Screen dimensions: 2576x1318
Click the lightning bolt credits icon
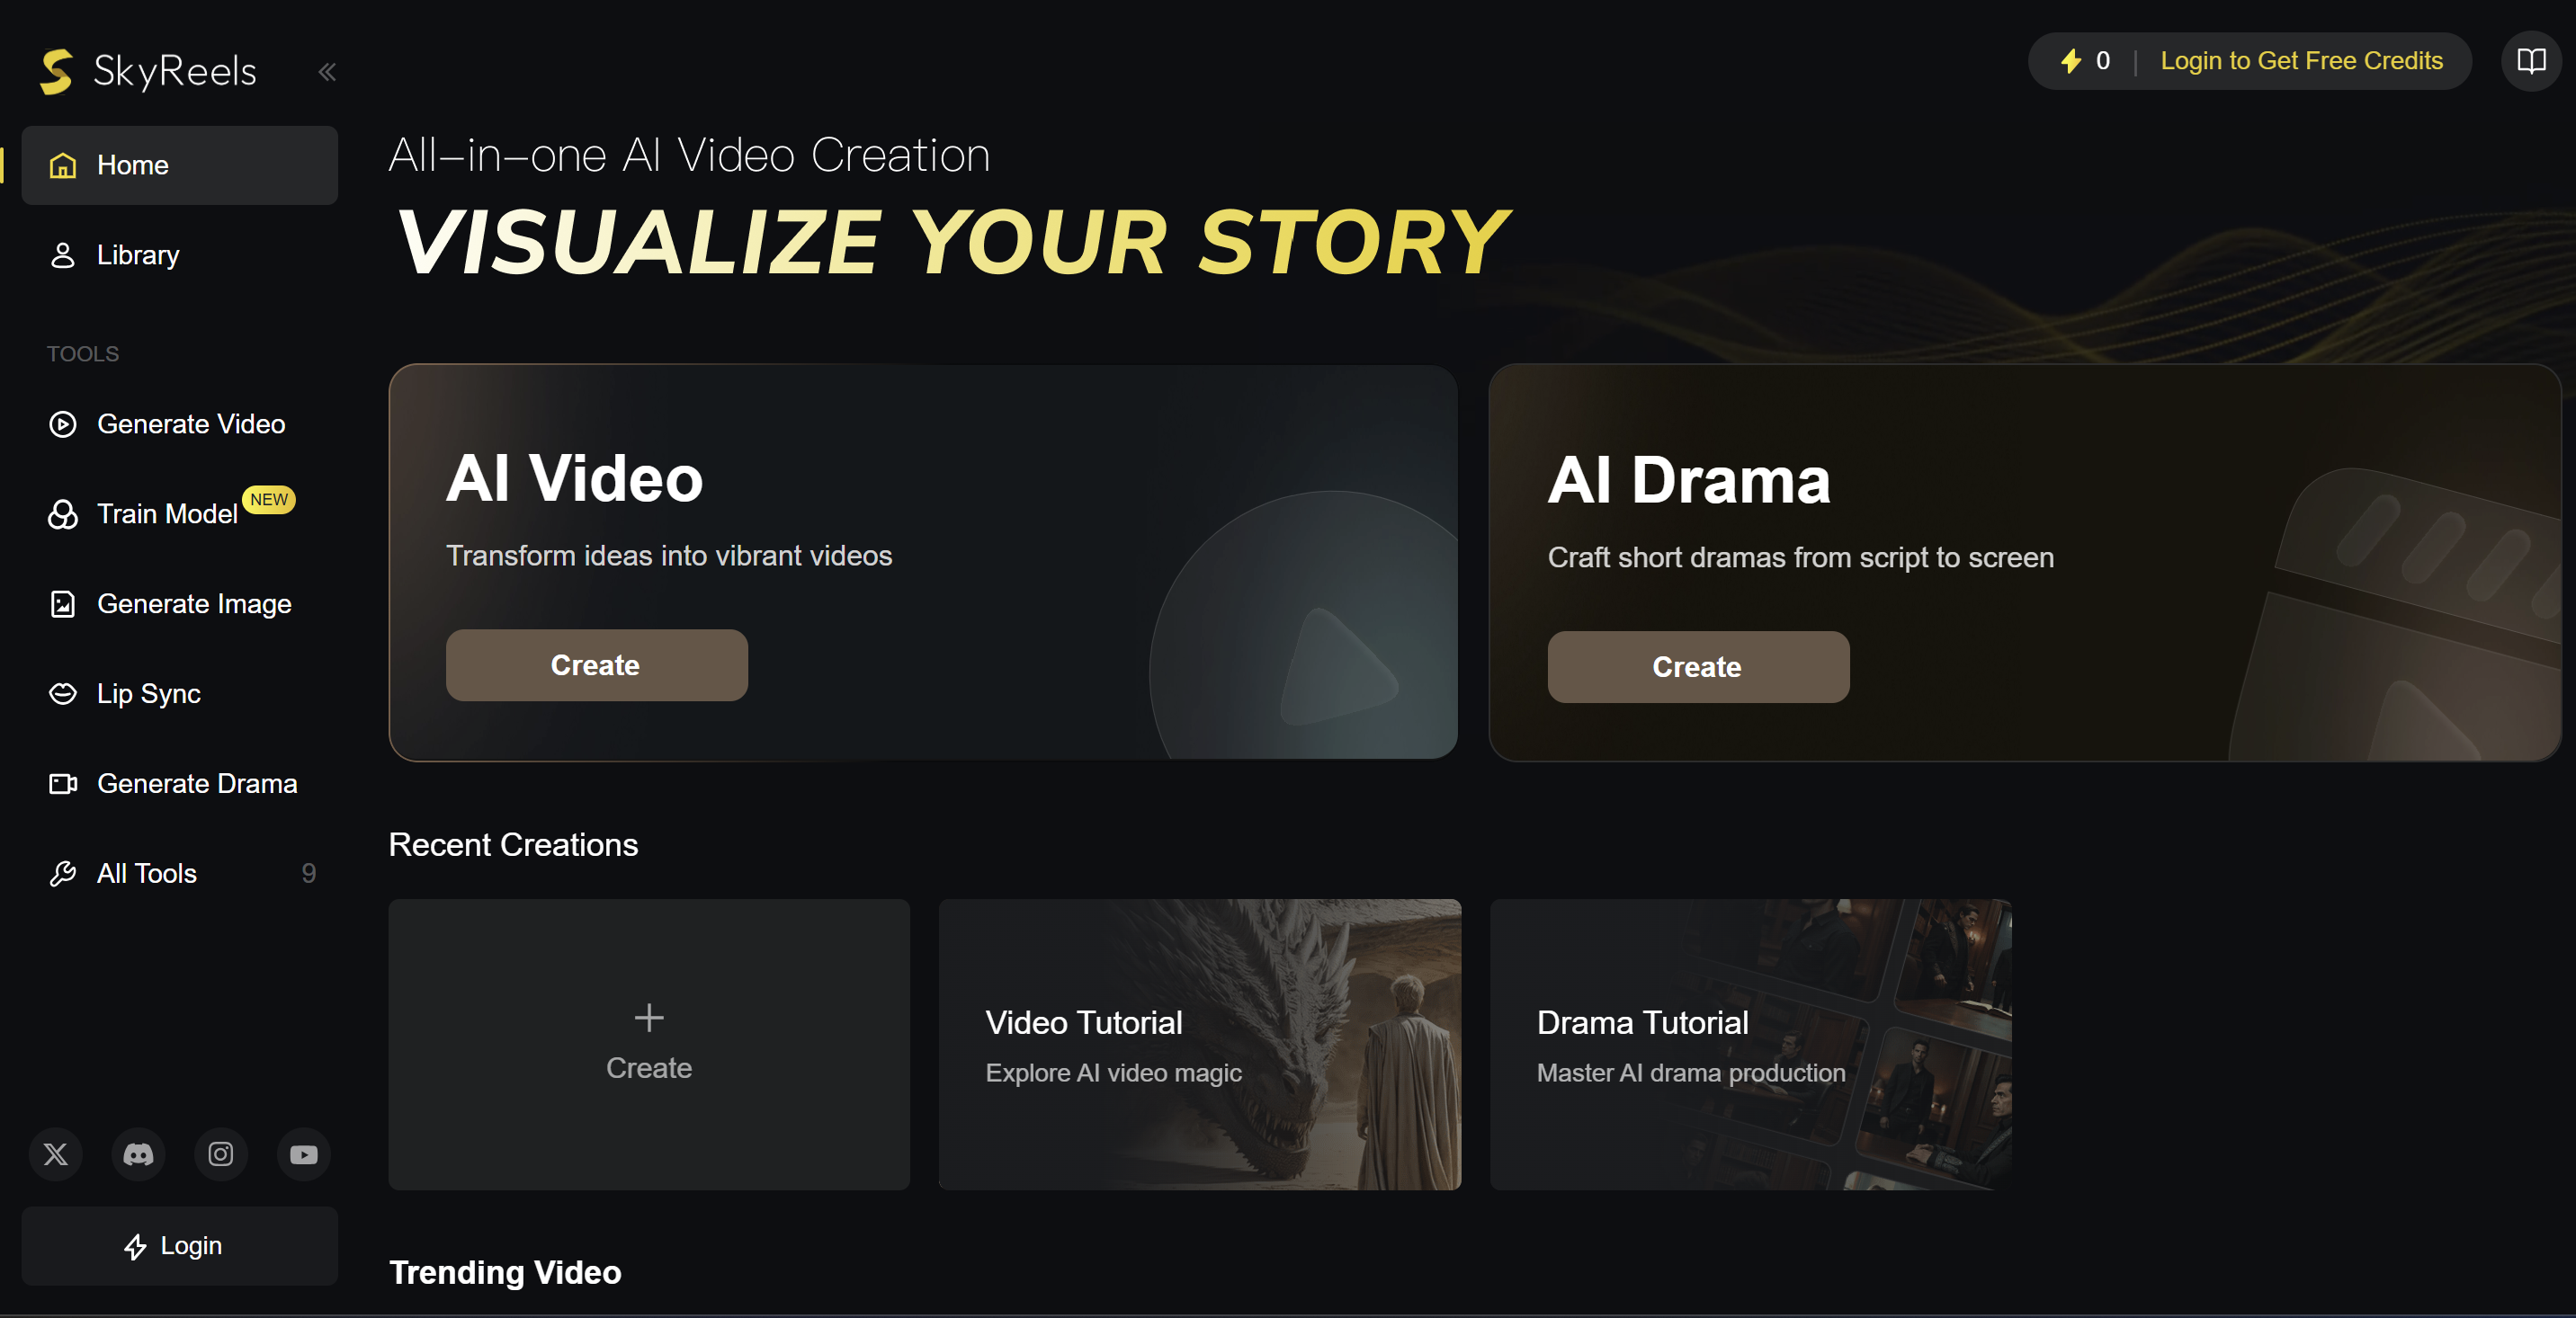pyautogui.click(x=2071, y=61)
